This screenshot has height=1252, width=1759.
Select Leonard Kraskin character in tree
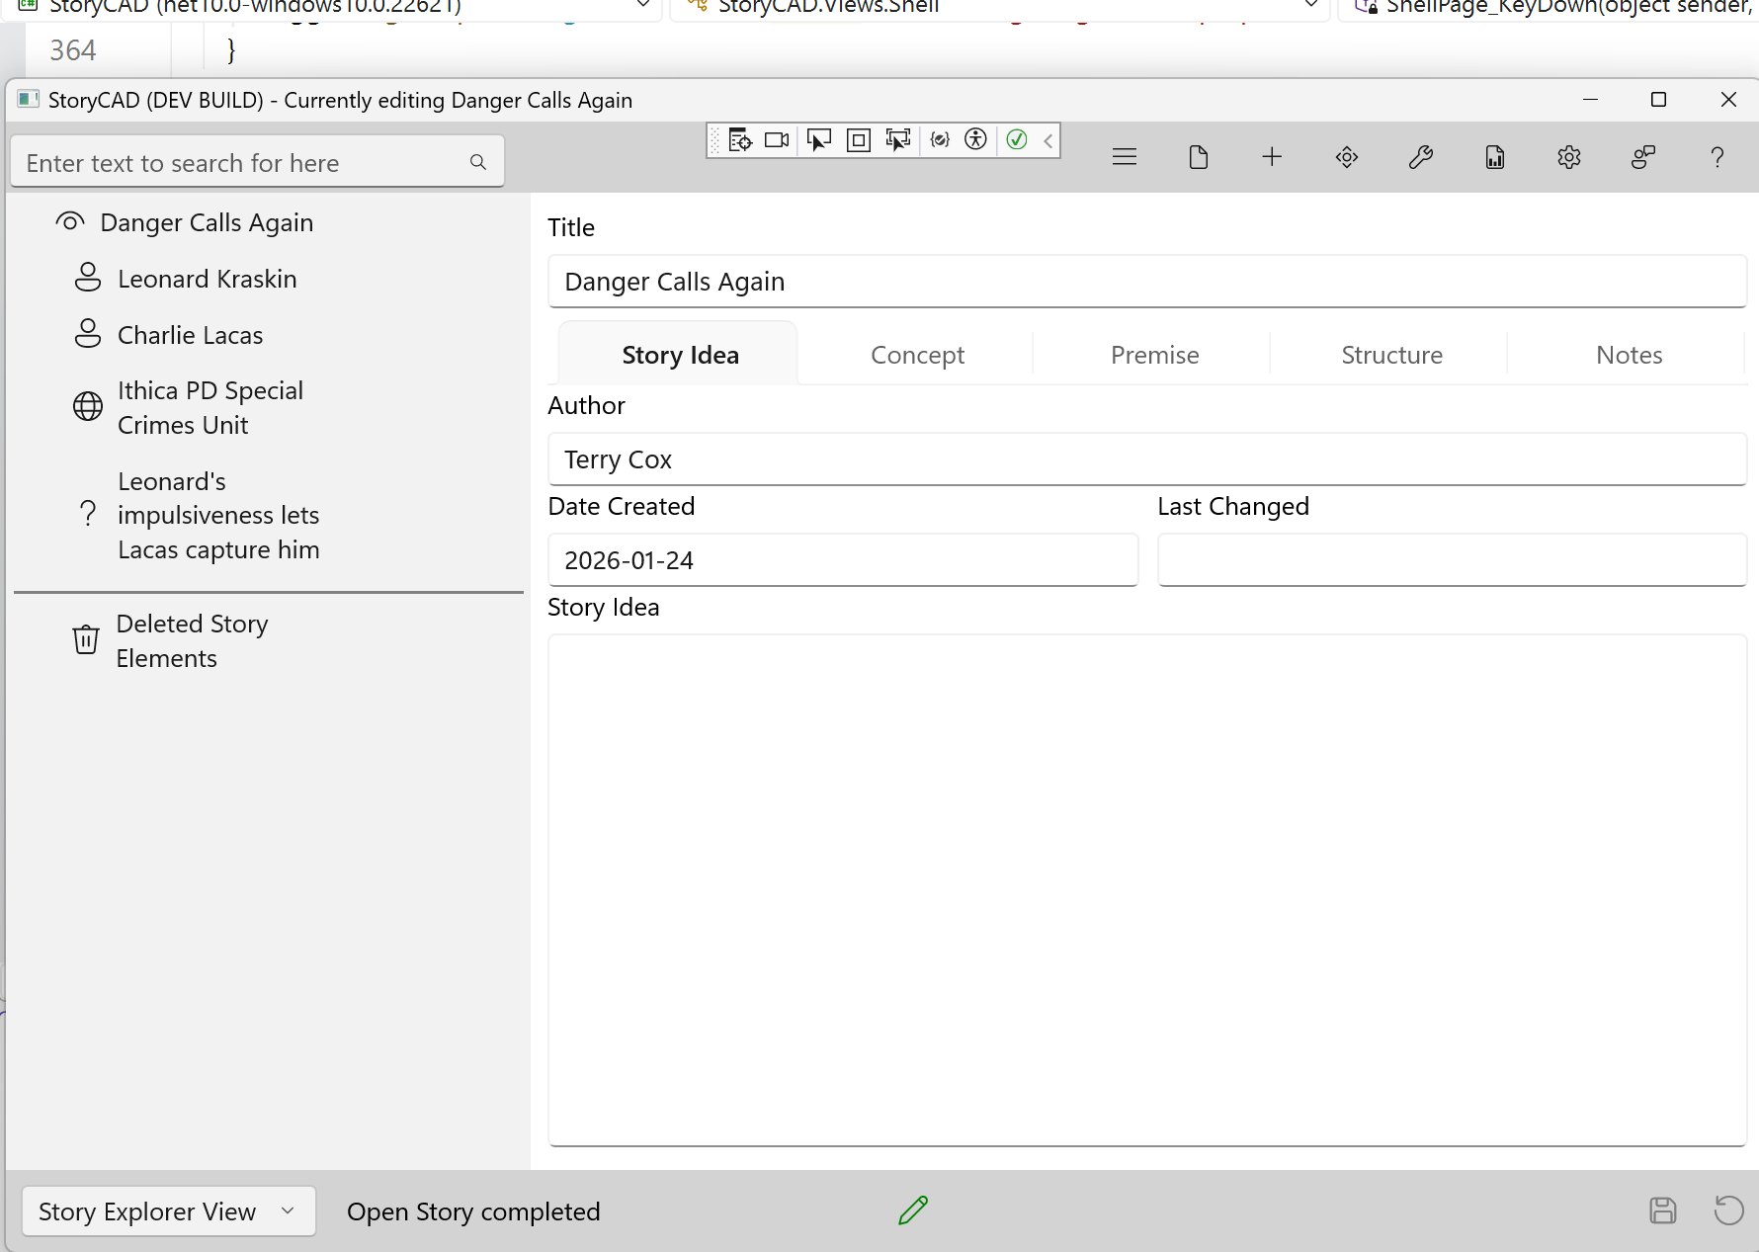point(207,279)
